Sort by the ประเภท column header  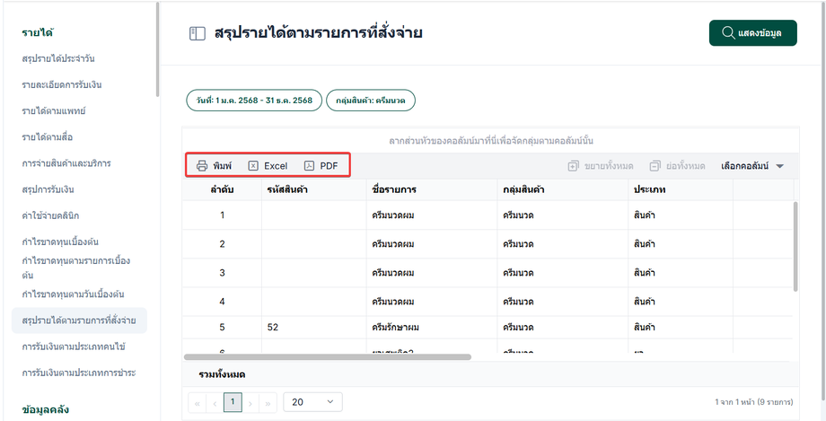pos(681,189)
